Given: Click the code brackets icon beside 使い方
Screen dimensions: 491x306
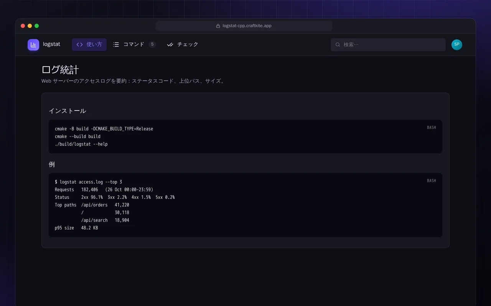Looking at the screenshot, I should 79,44.
